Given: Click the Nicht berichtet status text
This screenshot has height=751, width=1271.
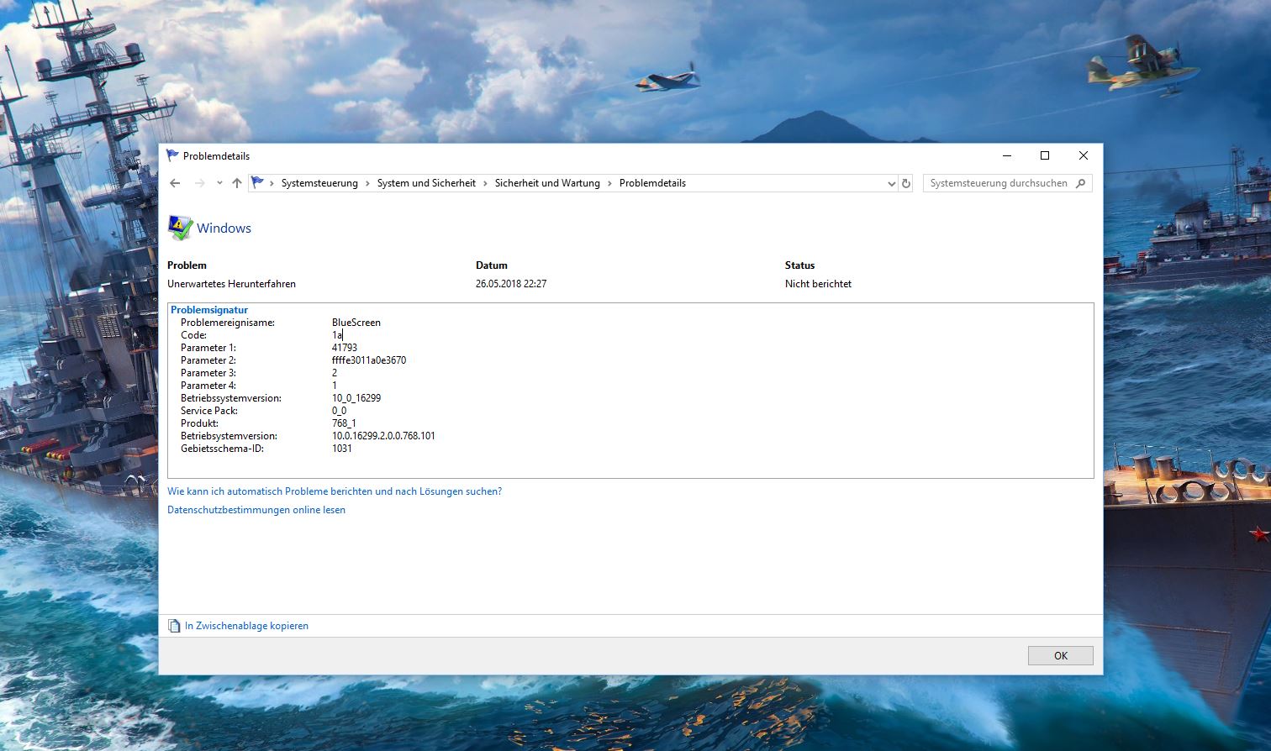Looking at the screenshot, I should [x=818, y=284].
